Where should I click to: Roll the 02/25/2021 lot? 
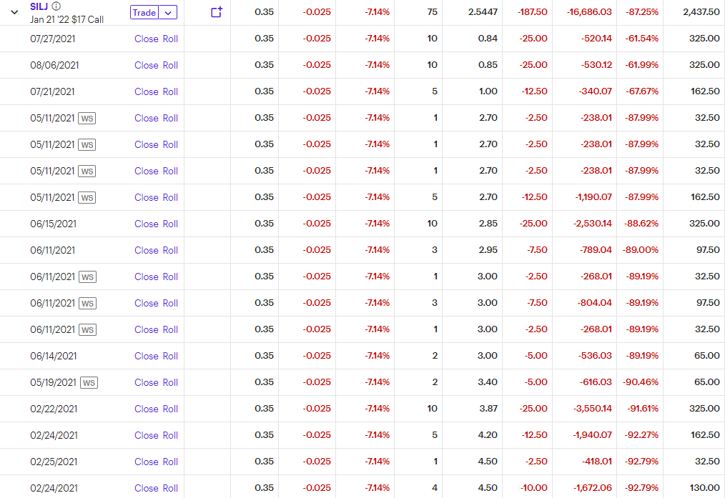[x=170, y=462]
